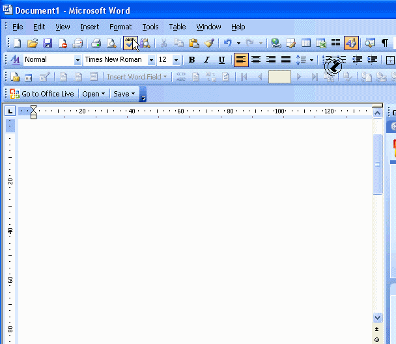396x344 pixels.
Task: Open the Insert menu
Action: (x=90, y=27)
